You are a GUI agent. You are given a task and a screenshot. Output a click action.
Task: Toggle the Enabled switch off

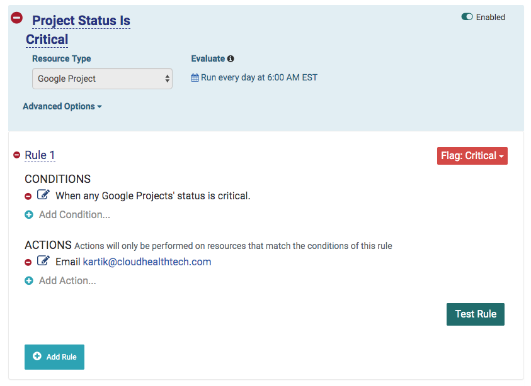[467, 17]
